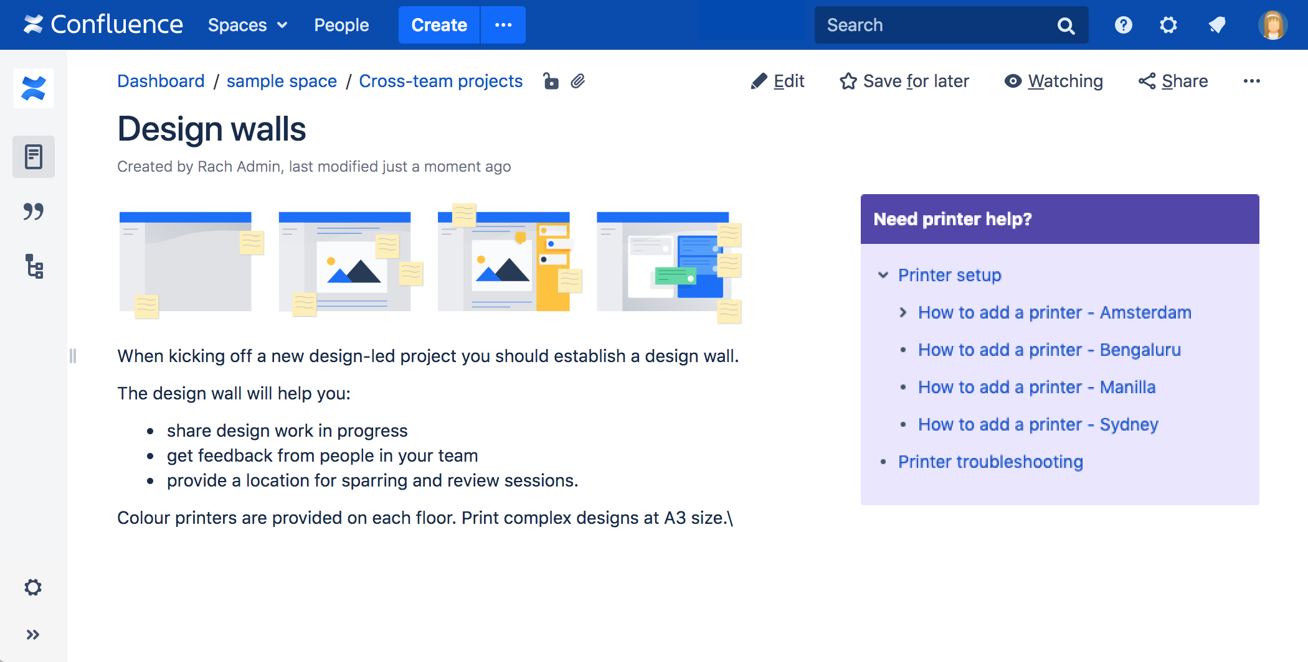Screen dimensions: 1308x662
Task: Click the attachments paperclip icon
Action: click(x=578, y=81)
